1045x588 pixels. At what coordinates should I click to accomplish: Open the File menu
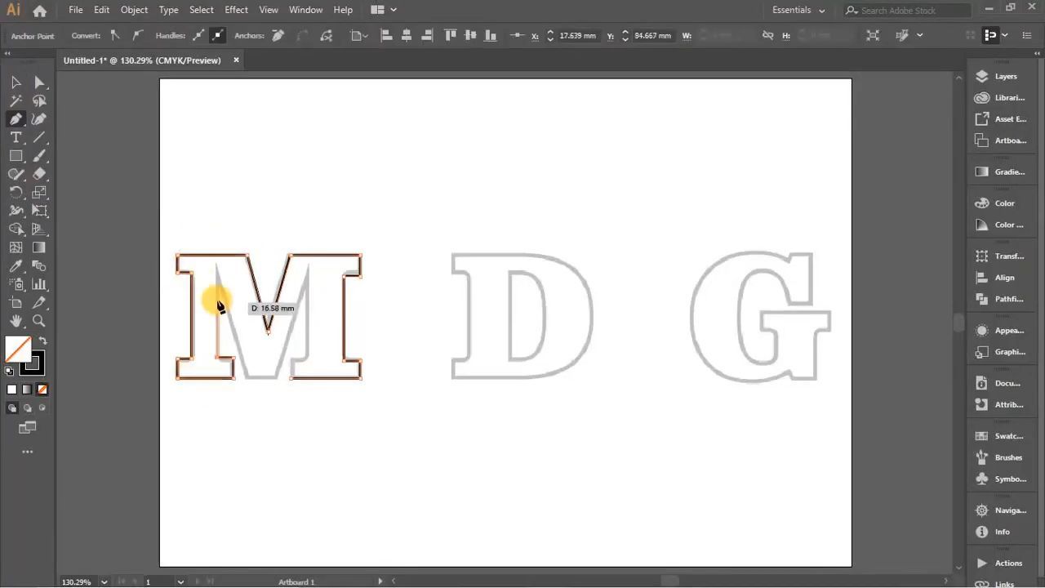coord(75,10)
